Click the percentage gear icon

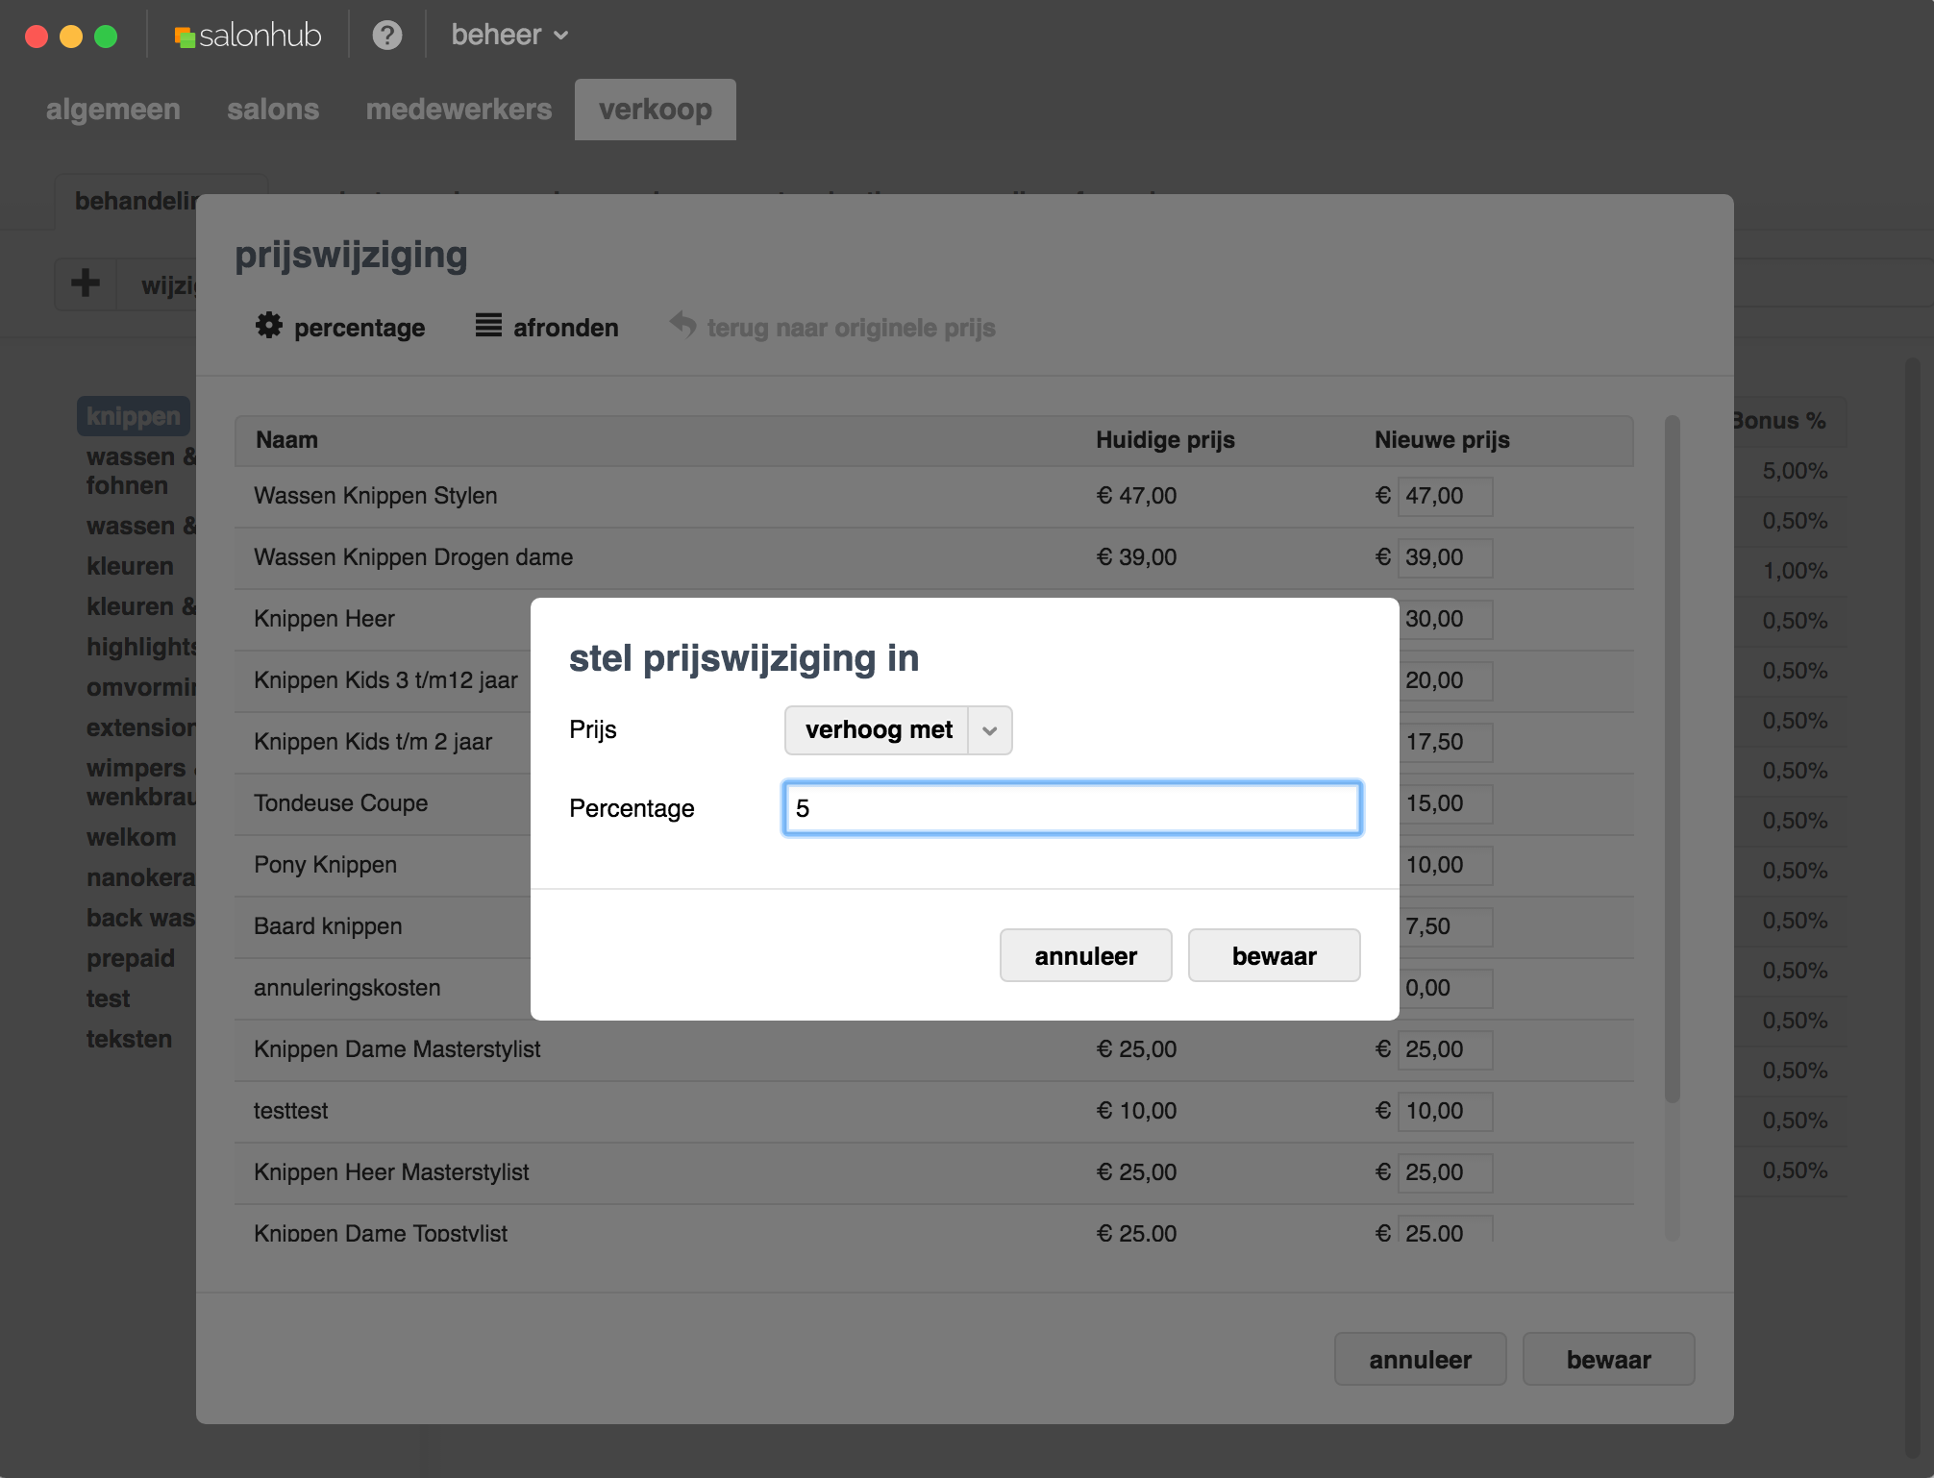pos(269,326)
